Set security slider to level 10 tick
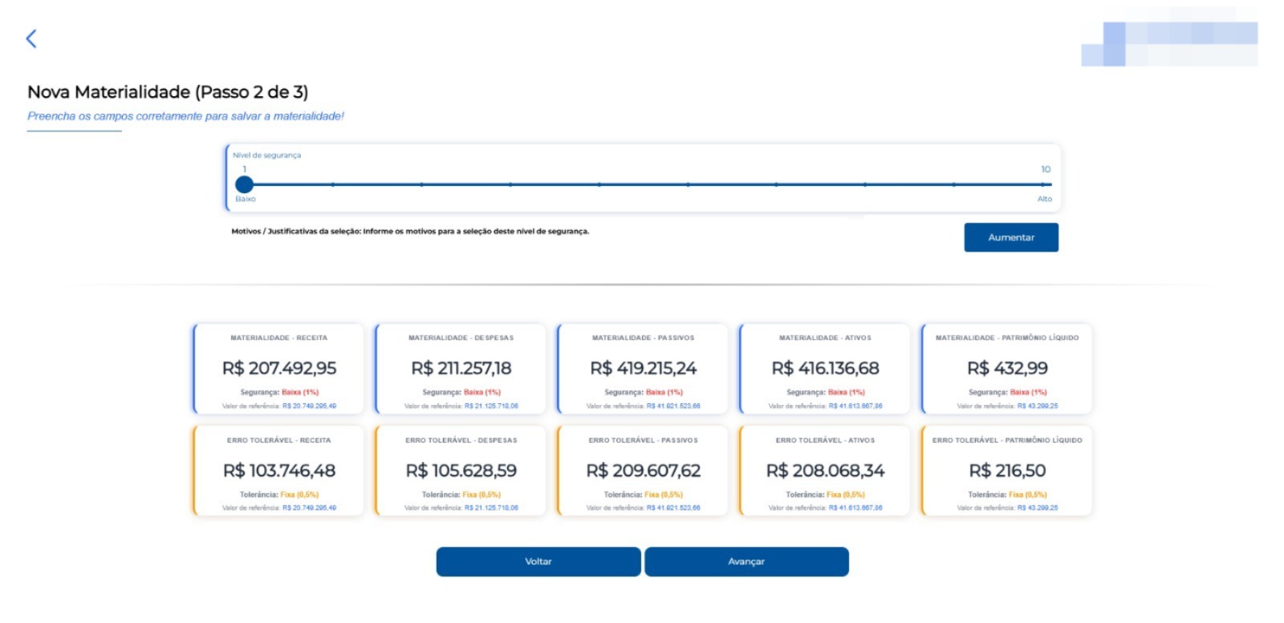The width and height of the screenshot is (1284, 623). pyautogui.click(x=1042, y=184)
